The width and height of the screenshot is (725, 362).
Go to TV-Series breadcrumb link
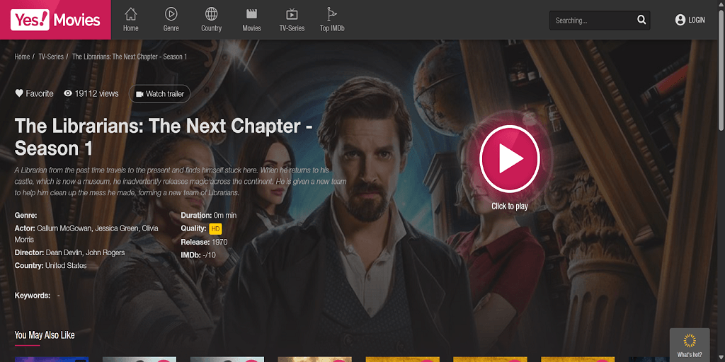click(x=51, y=57)
